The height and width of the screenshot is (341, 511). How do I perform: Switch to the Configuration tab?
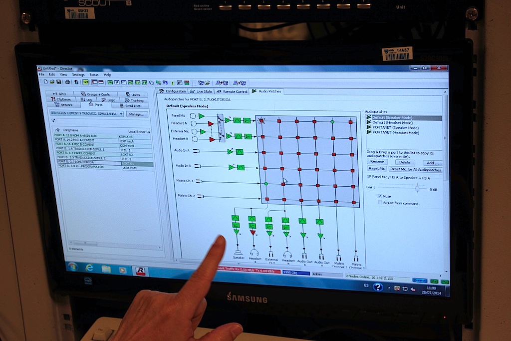(172, 91)
